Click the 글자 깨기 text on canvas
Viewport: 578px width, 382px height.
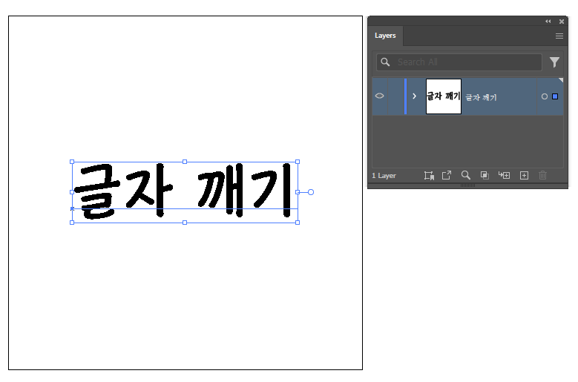point(184,191)
